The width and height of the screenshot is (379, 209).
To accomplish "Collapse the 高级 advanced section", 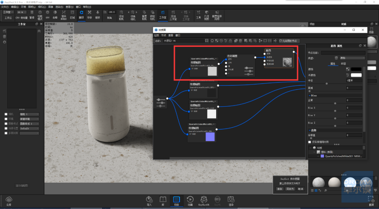I will (310, 130).
